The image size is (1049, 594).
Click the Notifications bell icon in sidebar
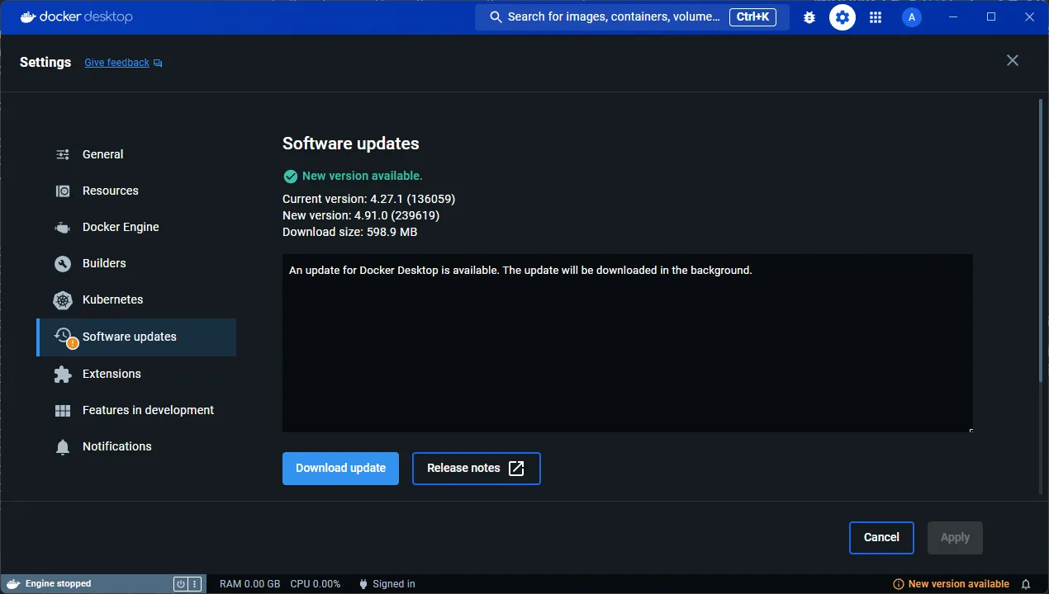click(x=63, y=446)
